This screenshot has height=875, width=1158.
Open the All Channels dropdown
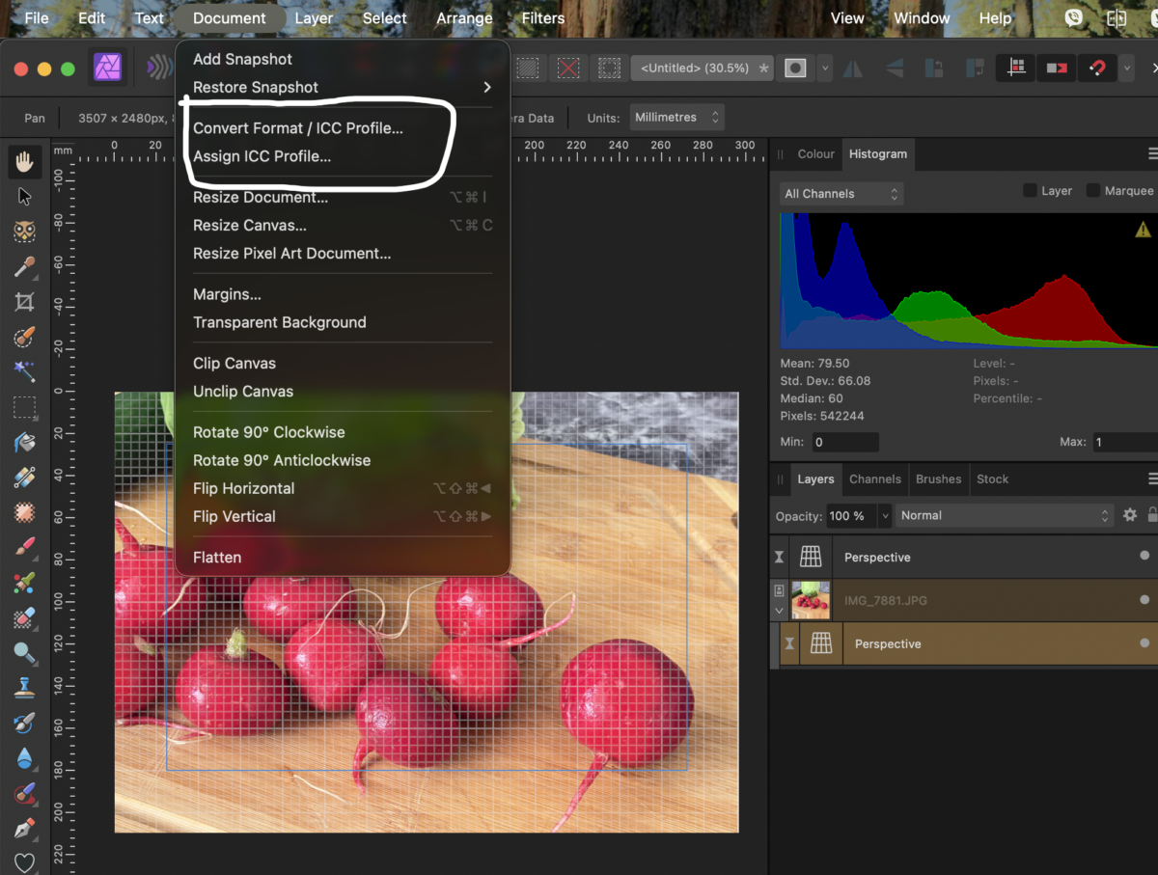(841, 194)
